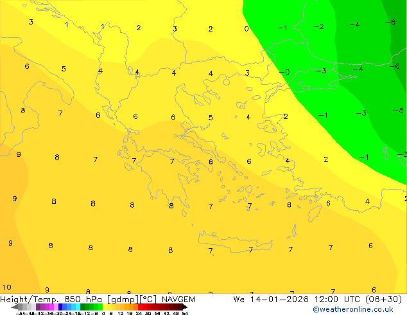Click the 'NAVGEM' model name label

click(x=178, y=300)
